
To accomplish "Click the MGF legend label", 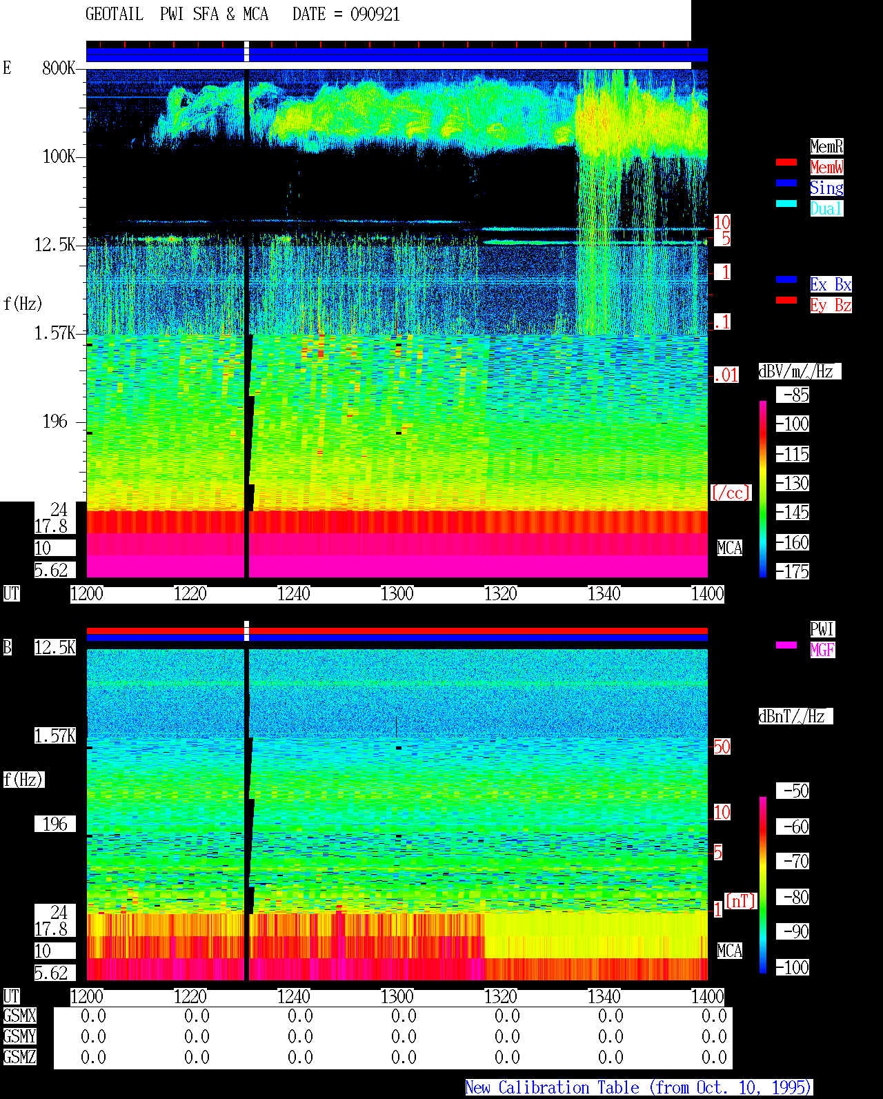I will pyautogui.click(x=822, y=650).
